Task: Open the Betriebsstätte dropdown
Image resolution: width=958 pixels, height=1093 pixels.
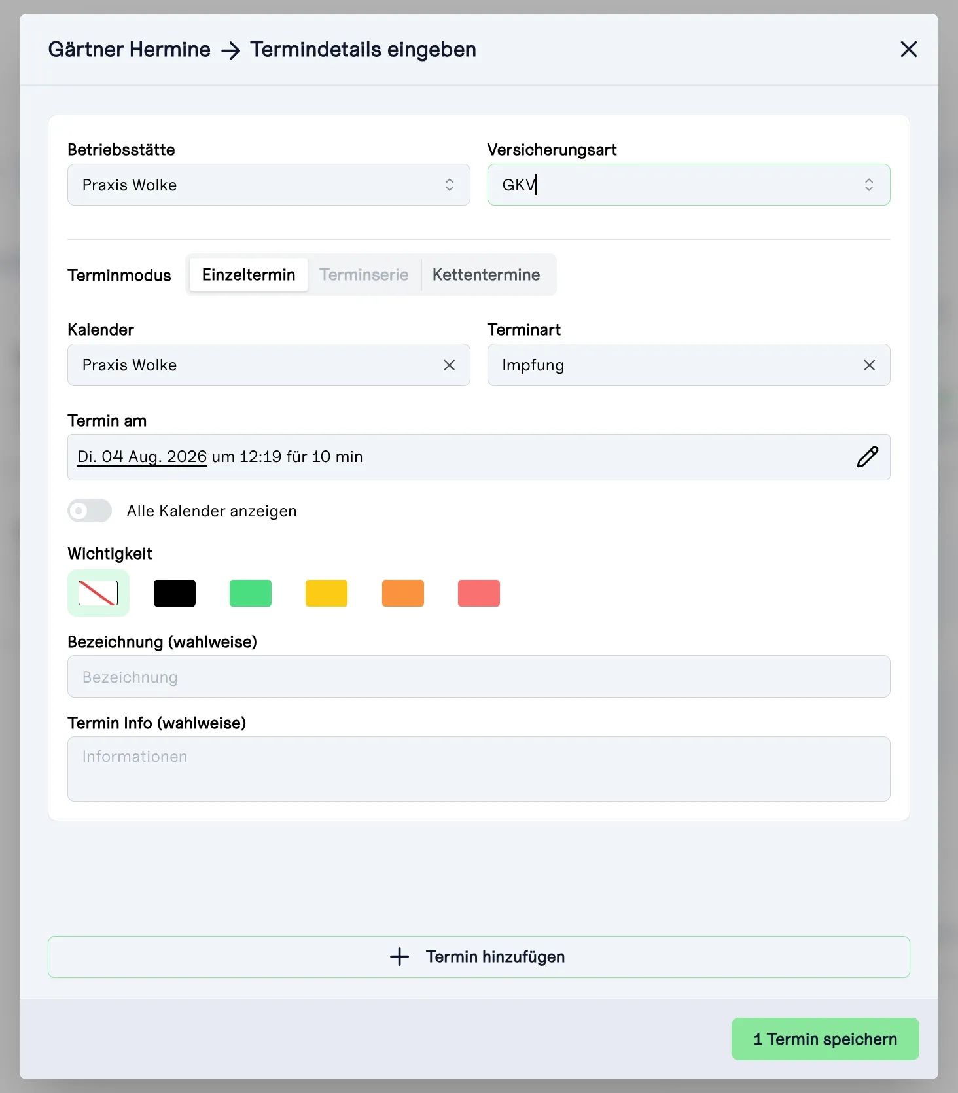Action: click(x=269, y=185)
